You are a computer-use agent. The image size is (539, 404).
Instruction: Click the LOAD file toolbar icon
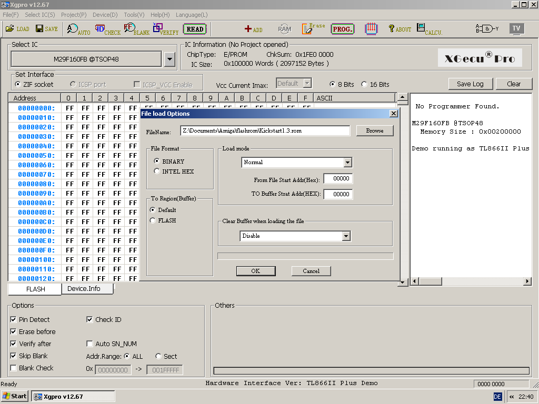(x=17, y=29)
